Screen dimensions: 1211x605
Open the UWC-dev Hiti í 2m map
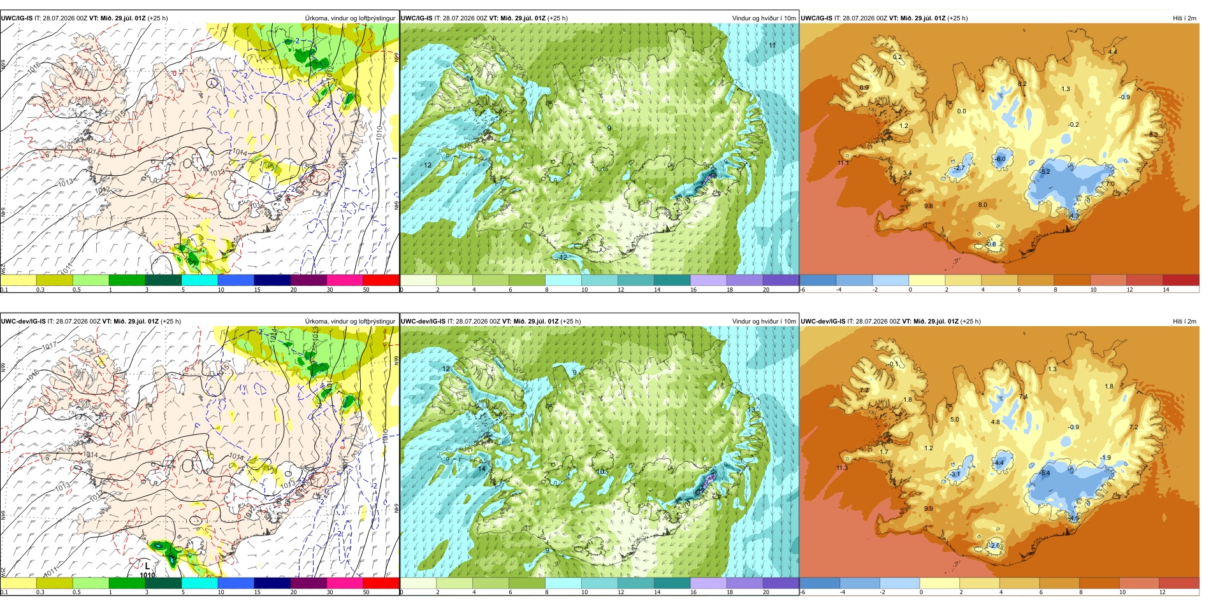(x=999, y=452)
